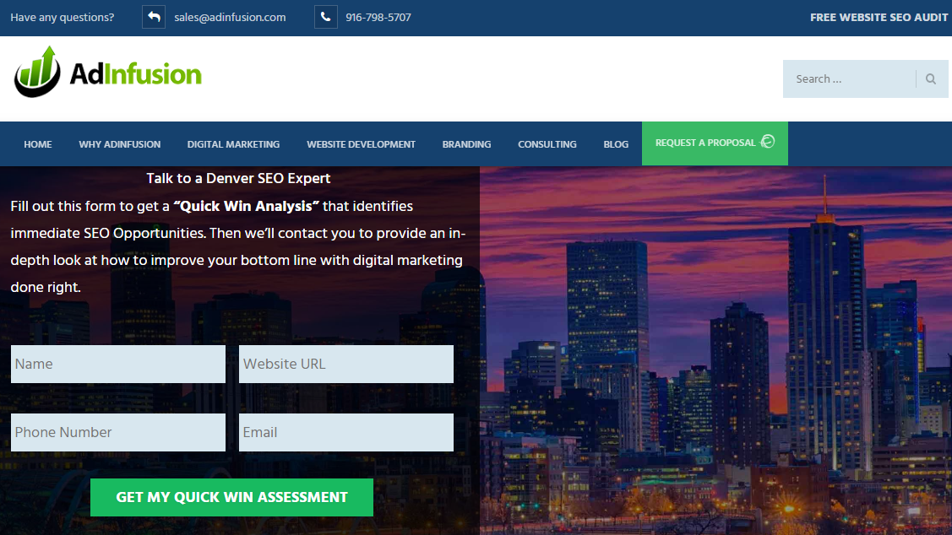The image size is (952, 535).
Task: Click the Request a Proposal circular icon
Action: click(x=767, y=142)
